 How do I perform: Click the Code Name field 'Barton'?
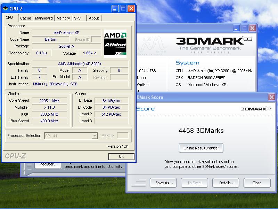click(x=50, y=39)
